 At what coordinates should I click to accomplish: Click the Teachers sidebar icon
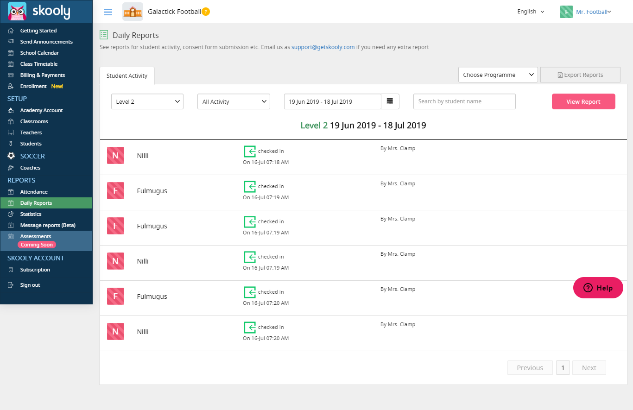(11, 132)
